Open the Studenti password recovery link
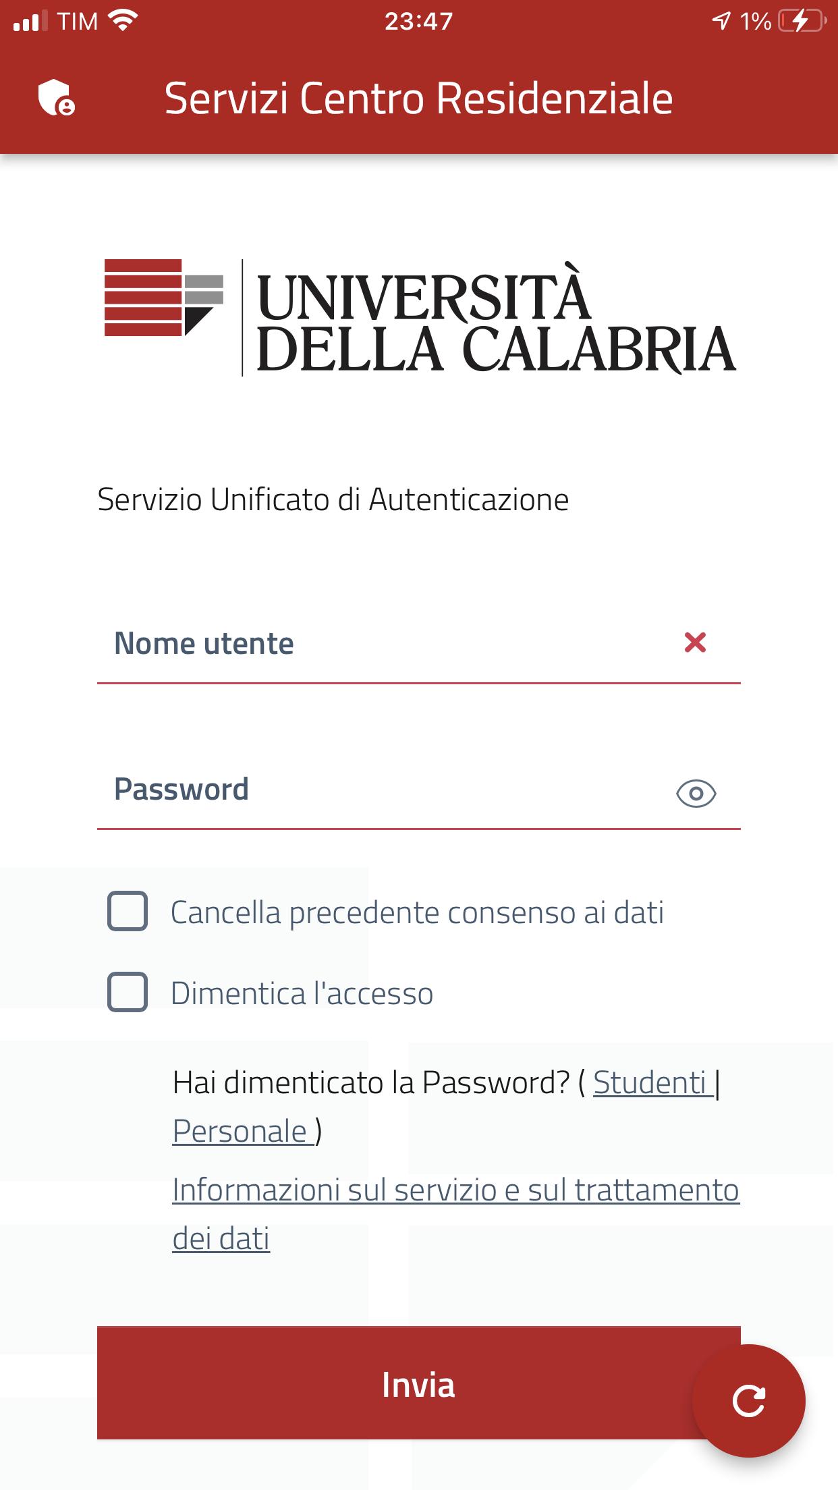Screen dimensions: 838x1490 652,1083
